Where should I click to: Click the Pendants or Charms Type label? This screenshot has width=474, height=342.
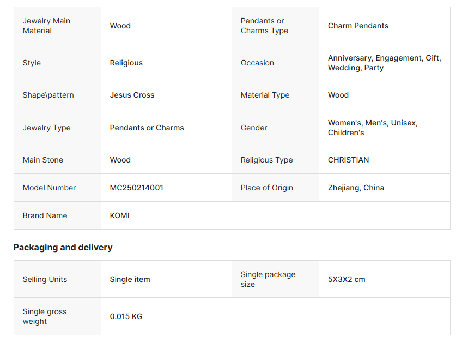click(264, 26)
